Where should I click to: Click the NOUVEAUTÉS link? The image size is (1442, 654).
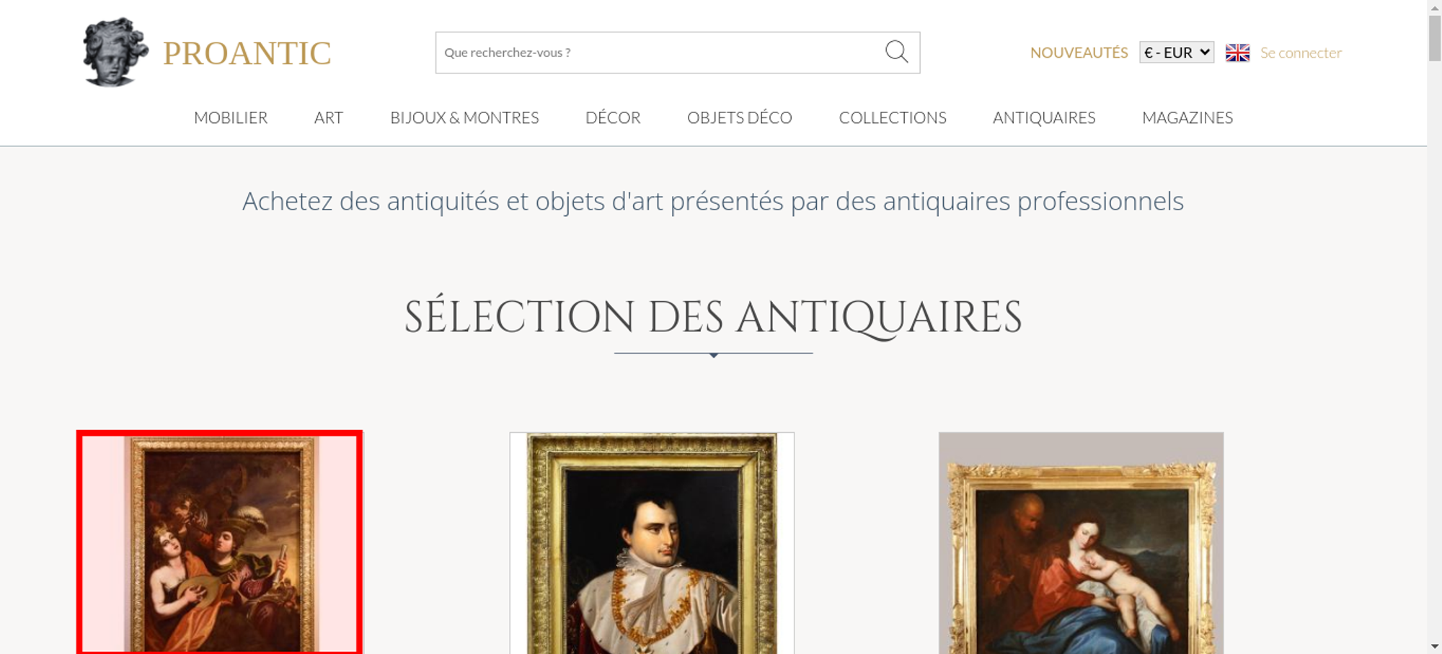point(1079,53)
